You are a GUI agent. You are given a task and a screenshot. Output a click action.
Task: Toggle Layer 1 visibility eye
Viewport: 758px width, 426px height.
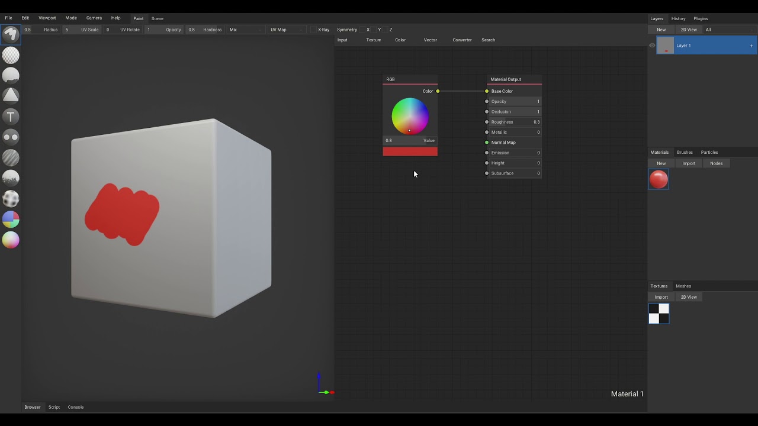[652, 46]
